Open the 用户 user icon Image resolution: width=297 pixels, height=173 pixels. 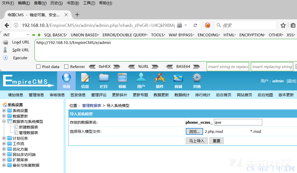coord(141,78)
